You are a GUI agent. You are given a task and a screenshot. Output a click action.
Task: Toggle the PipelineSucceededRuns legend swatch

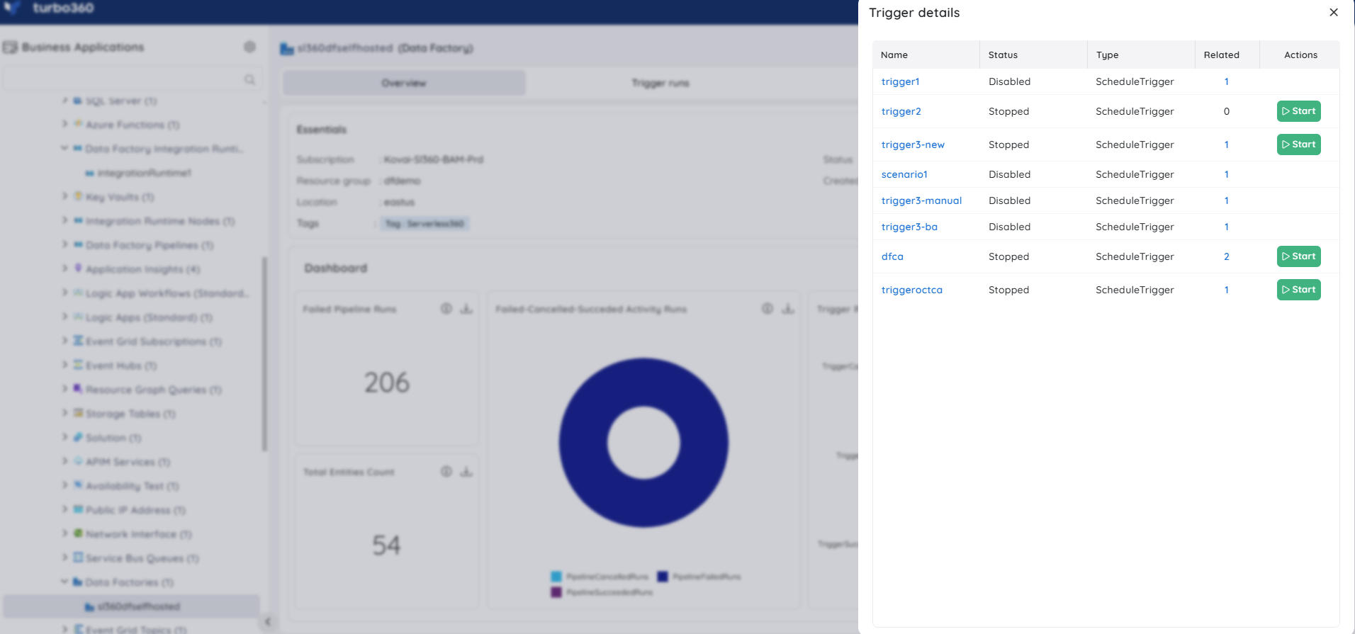pos(556,592)
